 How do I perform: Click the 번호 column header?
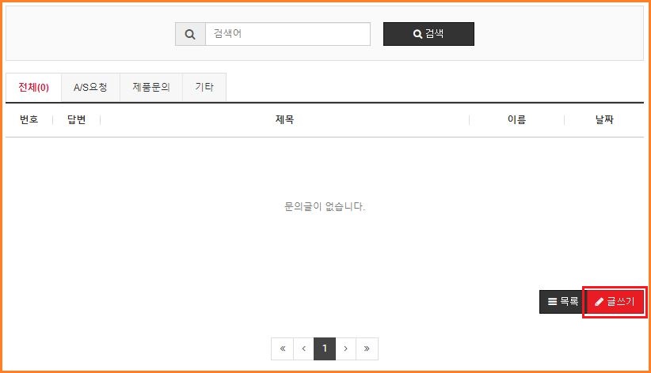(29, 120)
